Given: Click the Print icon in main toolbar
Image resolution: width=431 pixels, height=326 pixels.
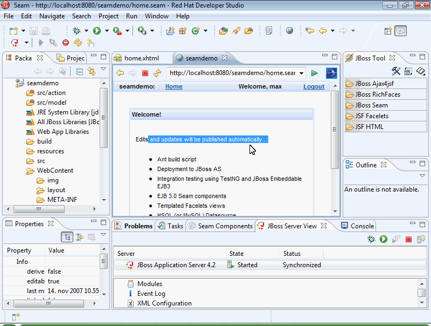Looking at the screenshot, I should pyautogui.click(x=46, y=31).
